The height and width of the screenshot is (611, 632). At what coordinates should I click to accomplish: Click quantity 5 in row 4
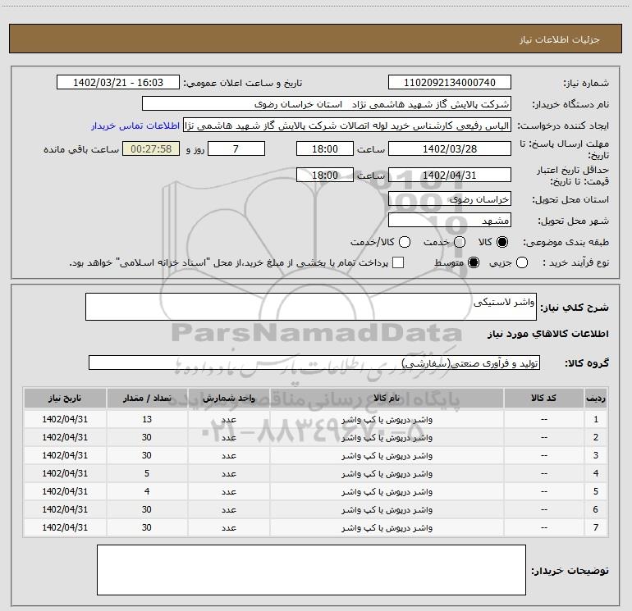pos(147,473)
